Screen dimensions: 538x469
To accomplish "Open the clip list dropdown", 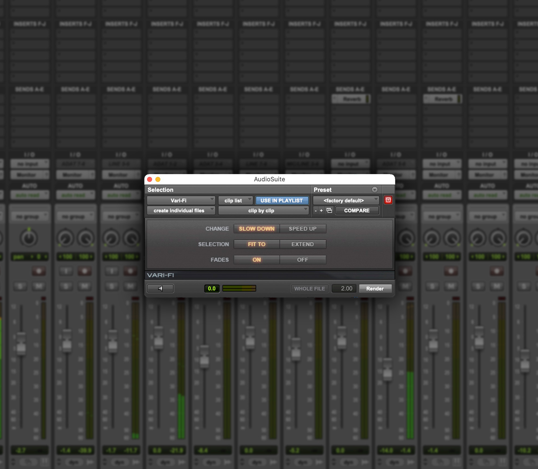I will coord(235,200).
